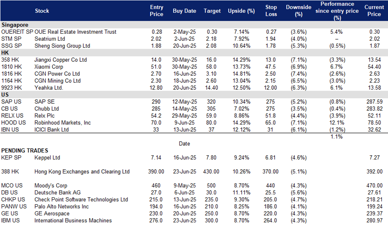Click 'Keppel Ltd' pending trade name
The image size is (388, 231).
[47, 157]
